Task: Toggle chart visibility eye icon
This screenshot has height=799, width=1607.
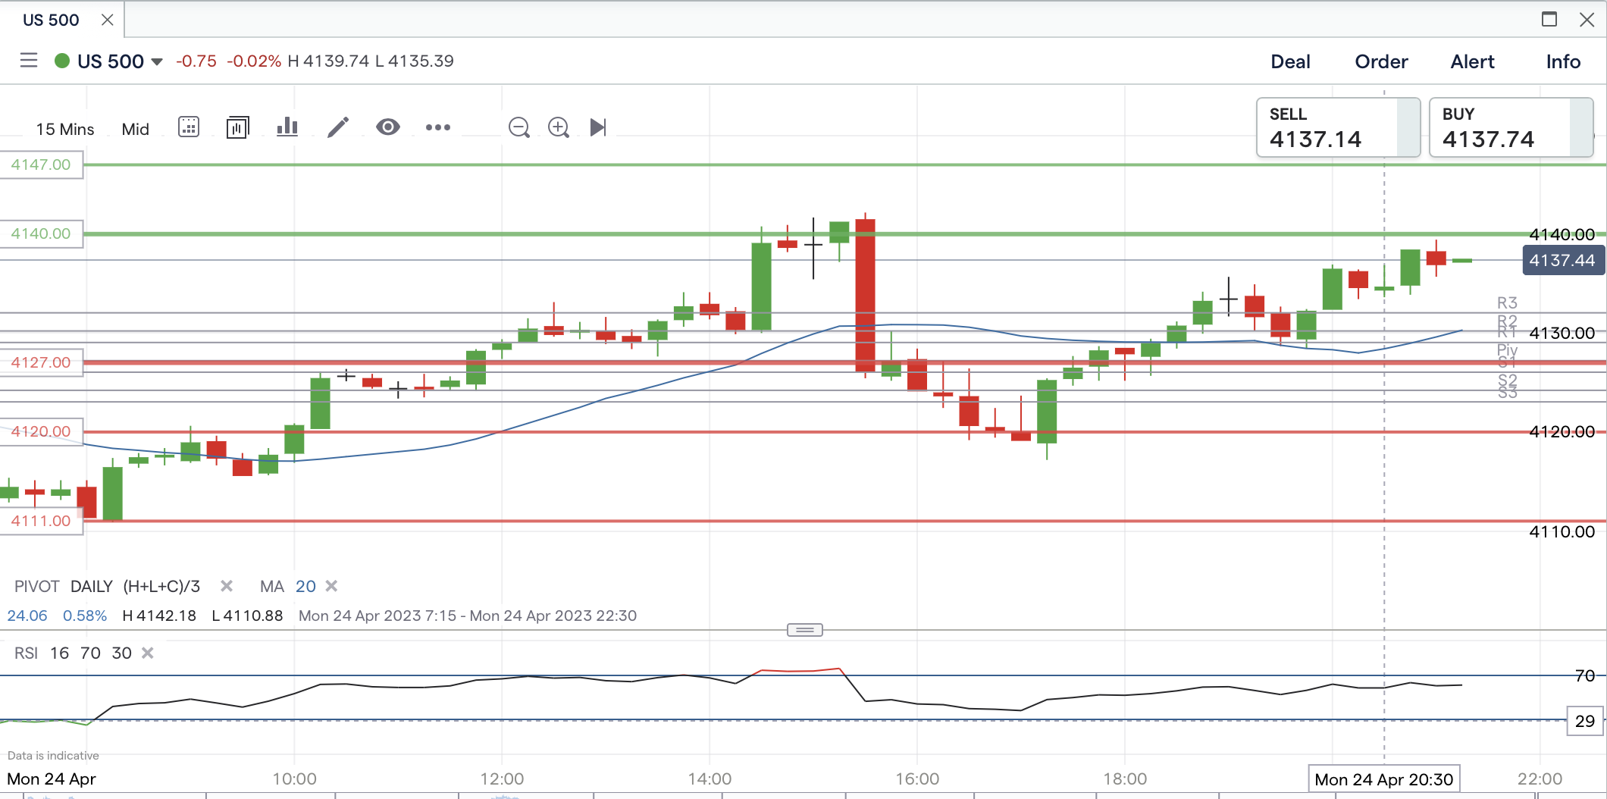Action: coord(388,127)
